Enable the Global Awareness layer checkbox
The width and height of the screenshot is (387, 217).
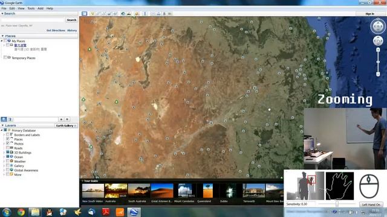tap(8, 170)
